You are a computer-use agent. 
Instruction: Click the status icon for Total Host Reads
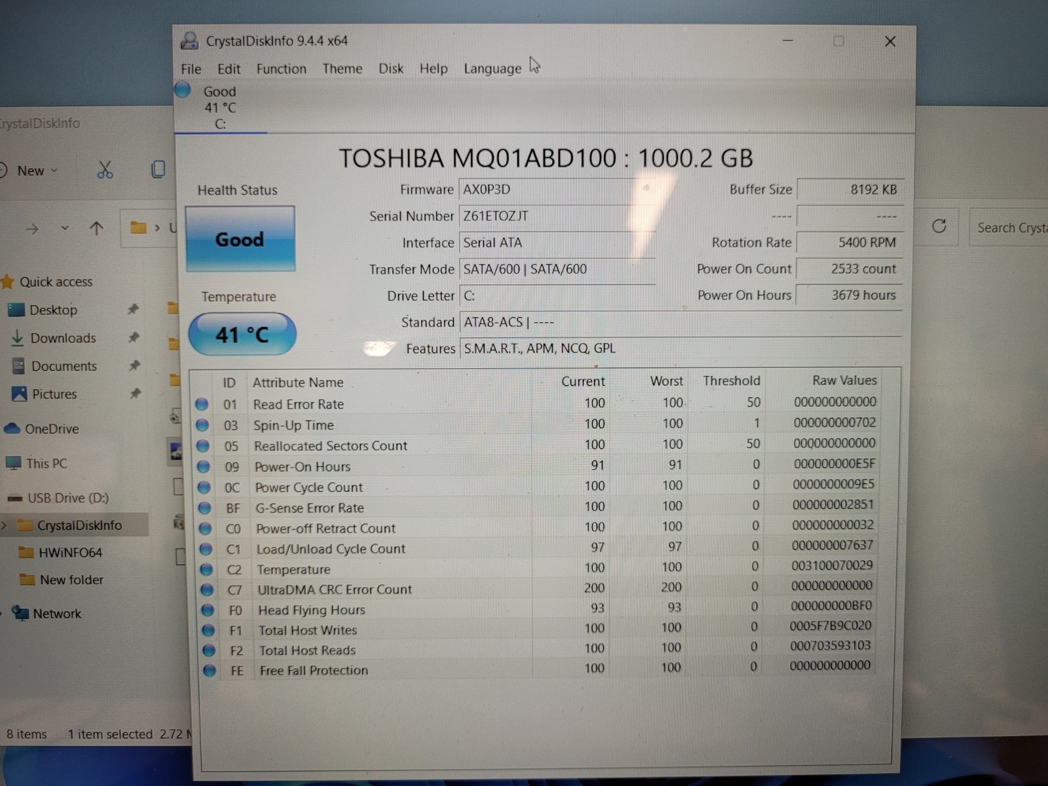click(209, 650)
